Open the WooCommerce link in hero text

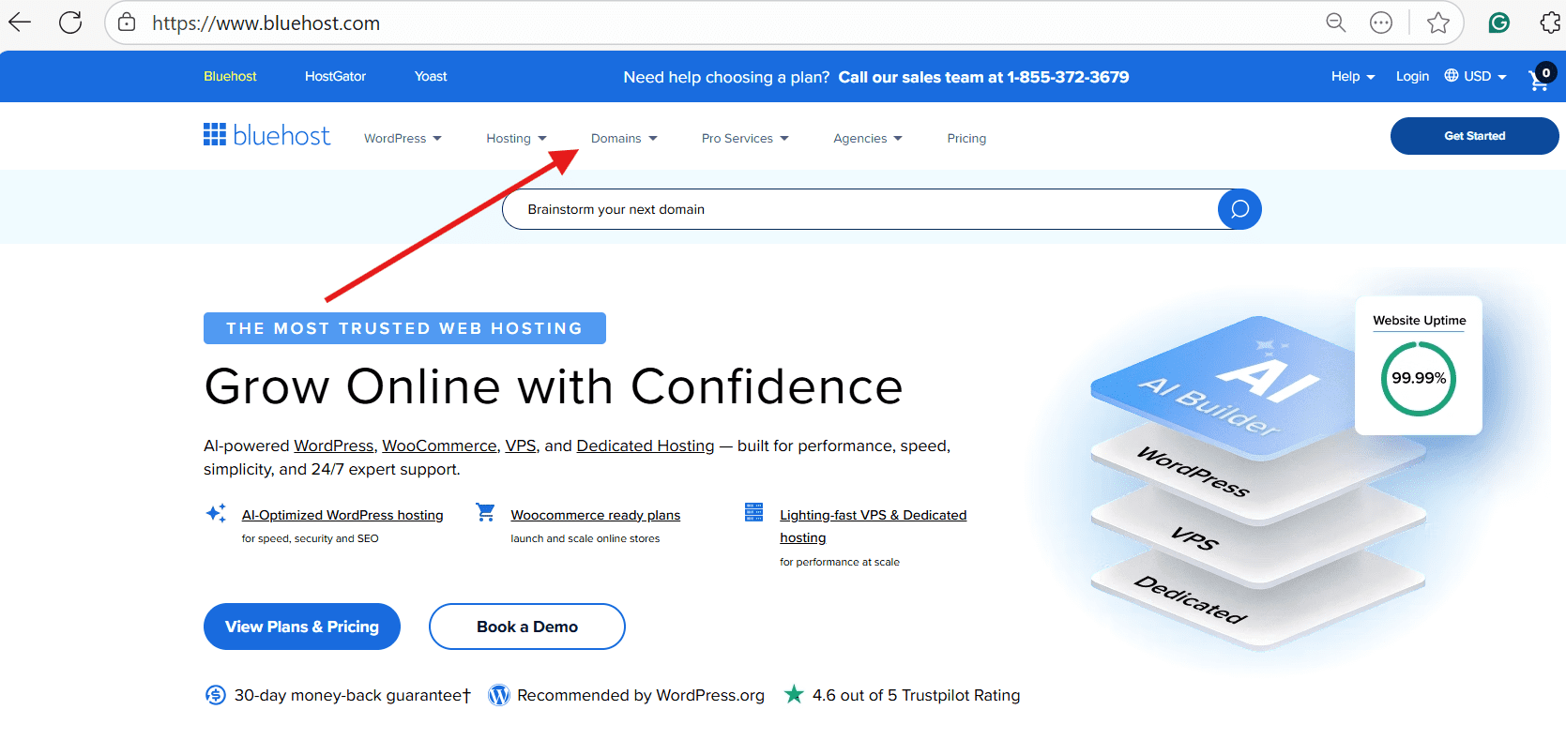[x=439, y=446]
